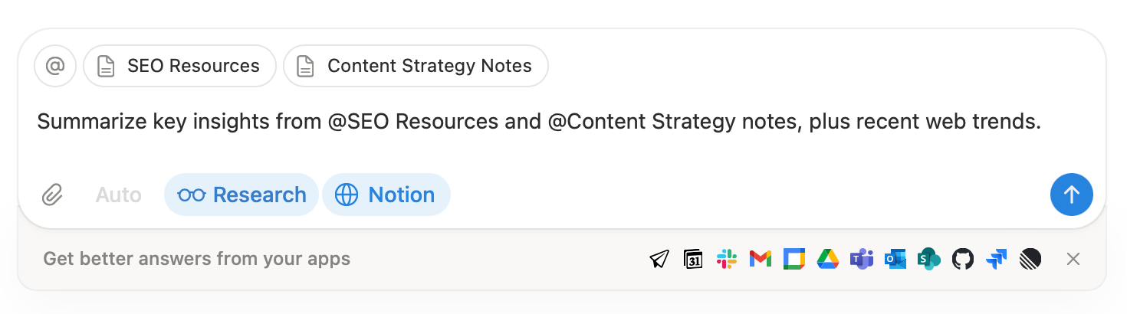Send the prompt with arrow button

pyautogui.click(x=1071, y=195)
